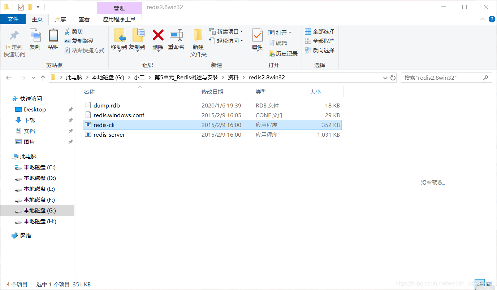Click breadcrumb 此电脑
Screen dimensions: 497x290
coord(74,78)
